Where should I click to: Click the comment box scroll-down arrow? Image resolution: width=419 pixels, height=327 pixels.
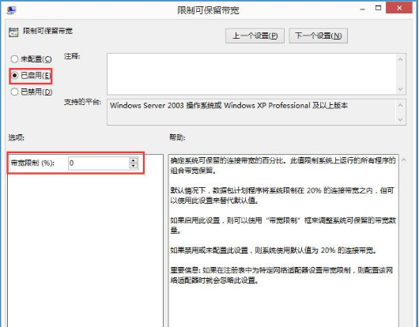(400, 89)
